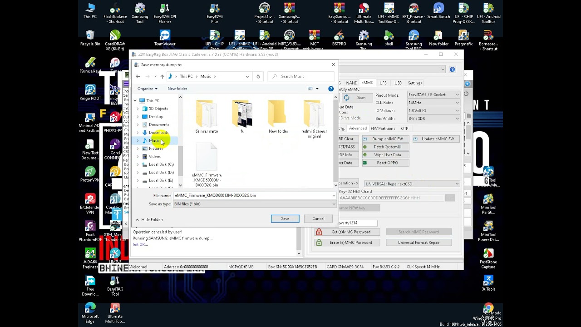The image size is (581, 327).
Task: Switch to Settings tab
Action: 414,83
